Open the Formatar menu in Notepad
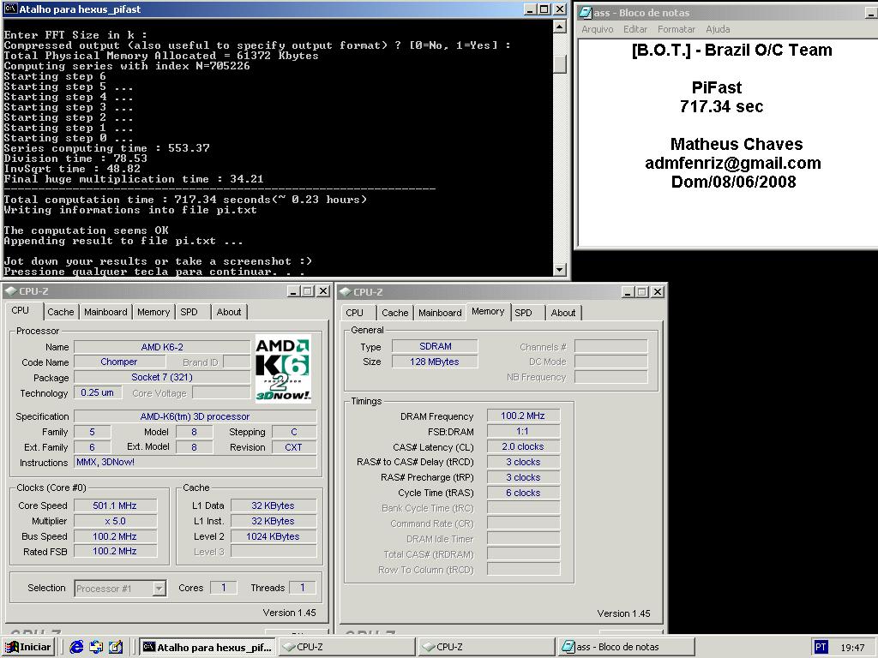878x658 pixels. (677, 29)
